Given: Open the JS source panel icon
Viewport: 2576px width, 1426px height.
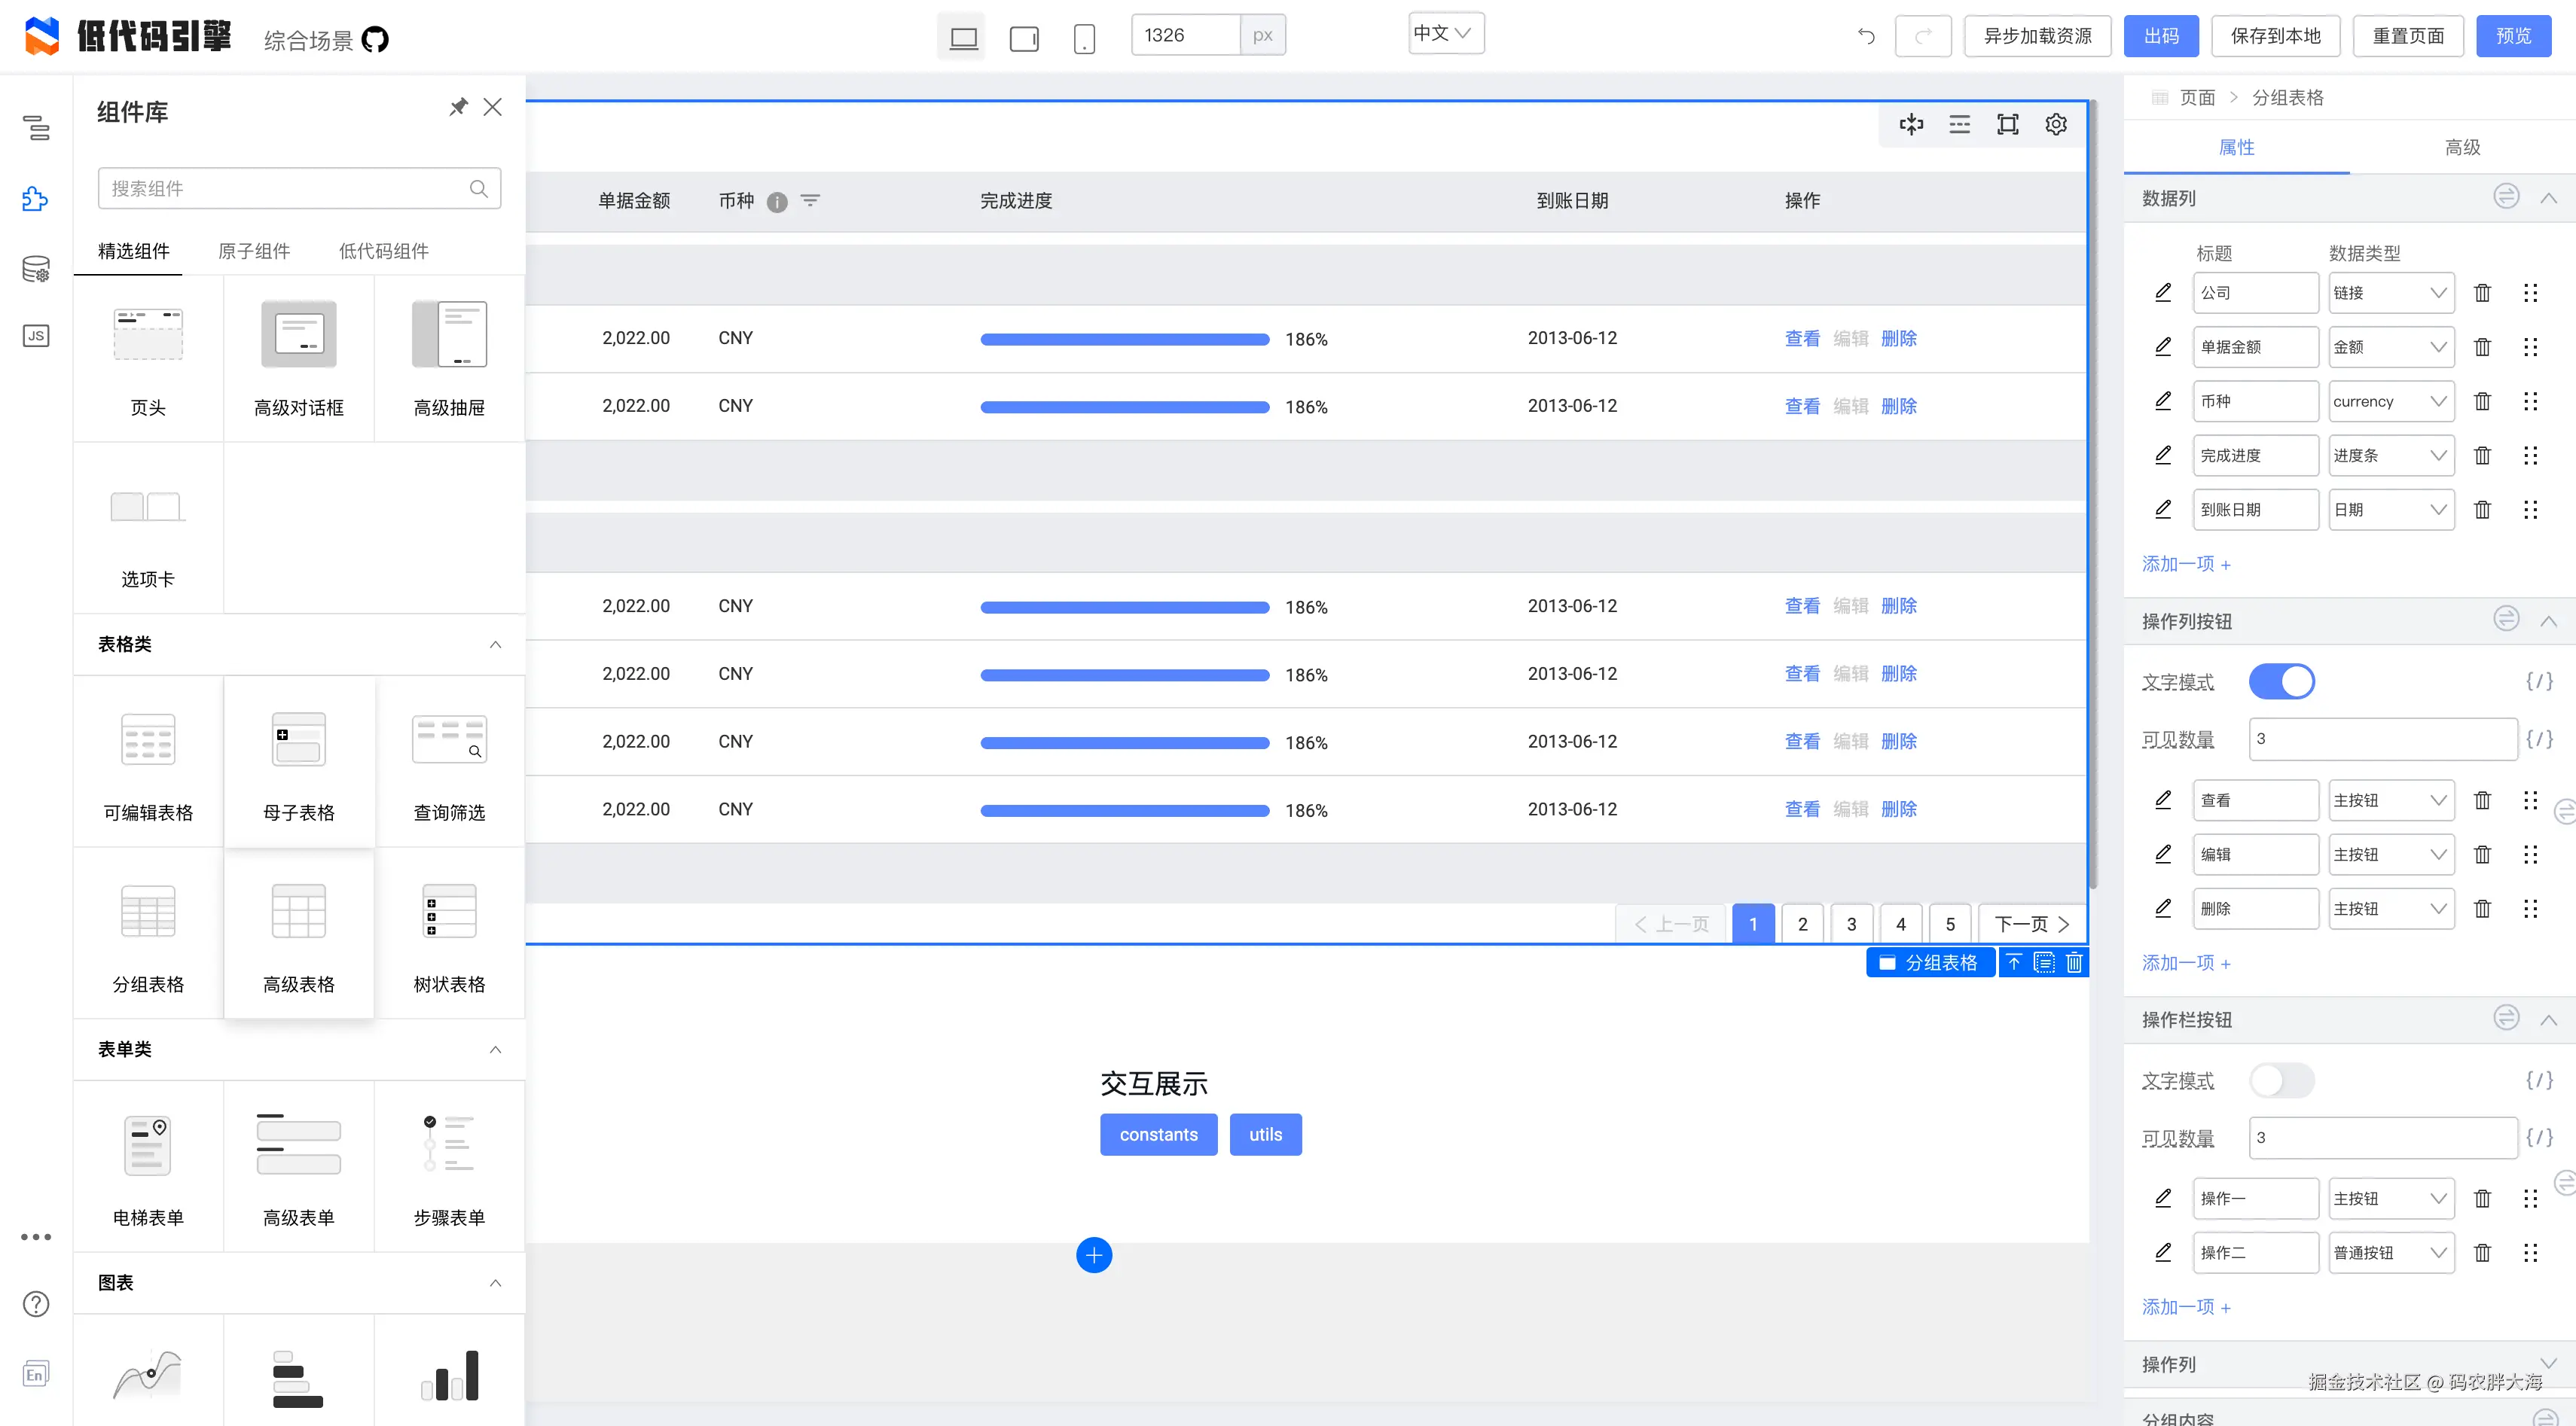Looking at the screenshot, I should pyautogui.click(x=36, y=336).
